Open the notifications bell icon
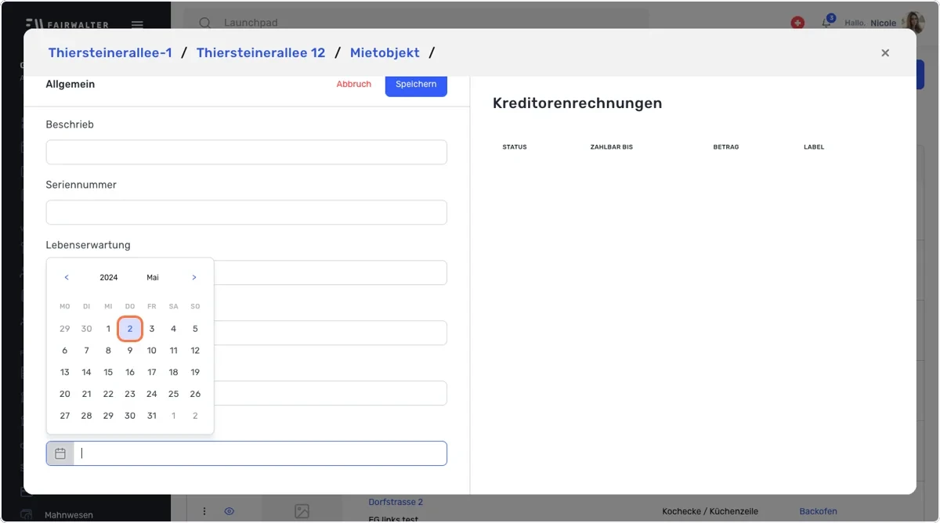 point(826,23)
